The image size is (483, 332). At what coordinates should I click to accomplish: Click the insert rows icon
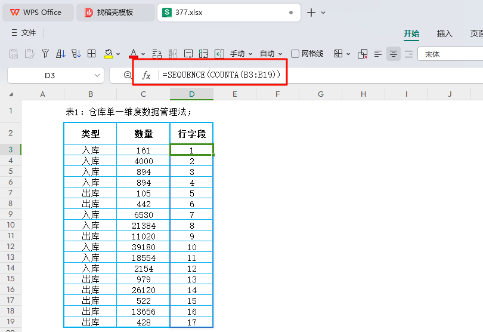click(157, 54)
